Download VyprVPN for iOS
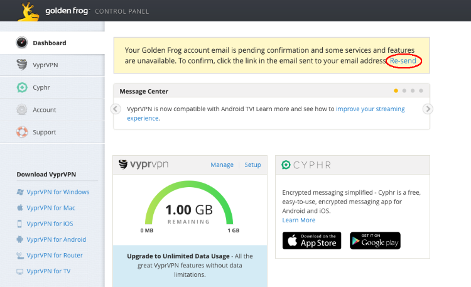 (50, 224)
